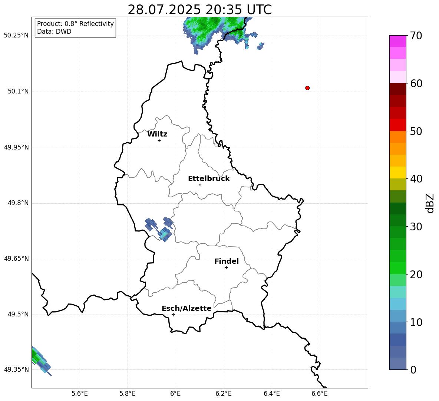Click the 49.35°N latitude label
439x401 pixels.
point(16,369)
